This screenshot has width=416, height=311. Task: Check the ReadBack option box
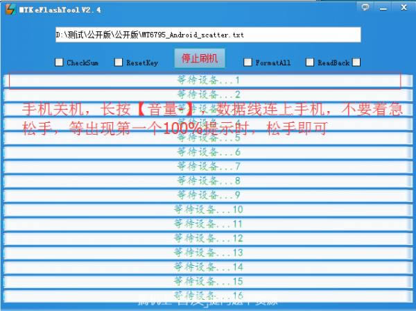[310, 62]
